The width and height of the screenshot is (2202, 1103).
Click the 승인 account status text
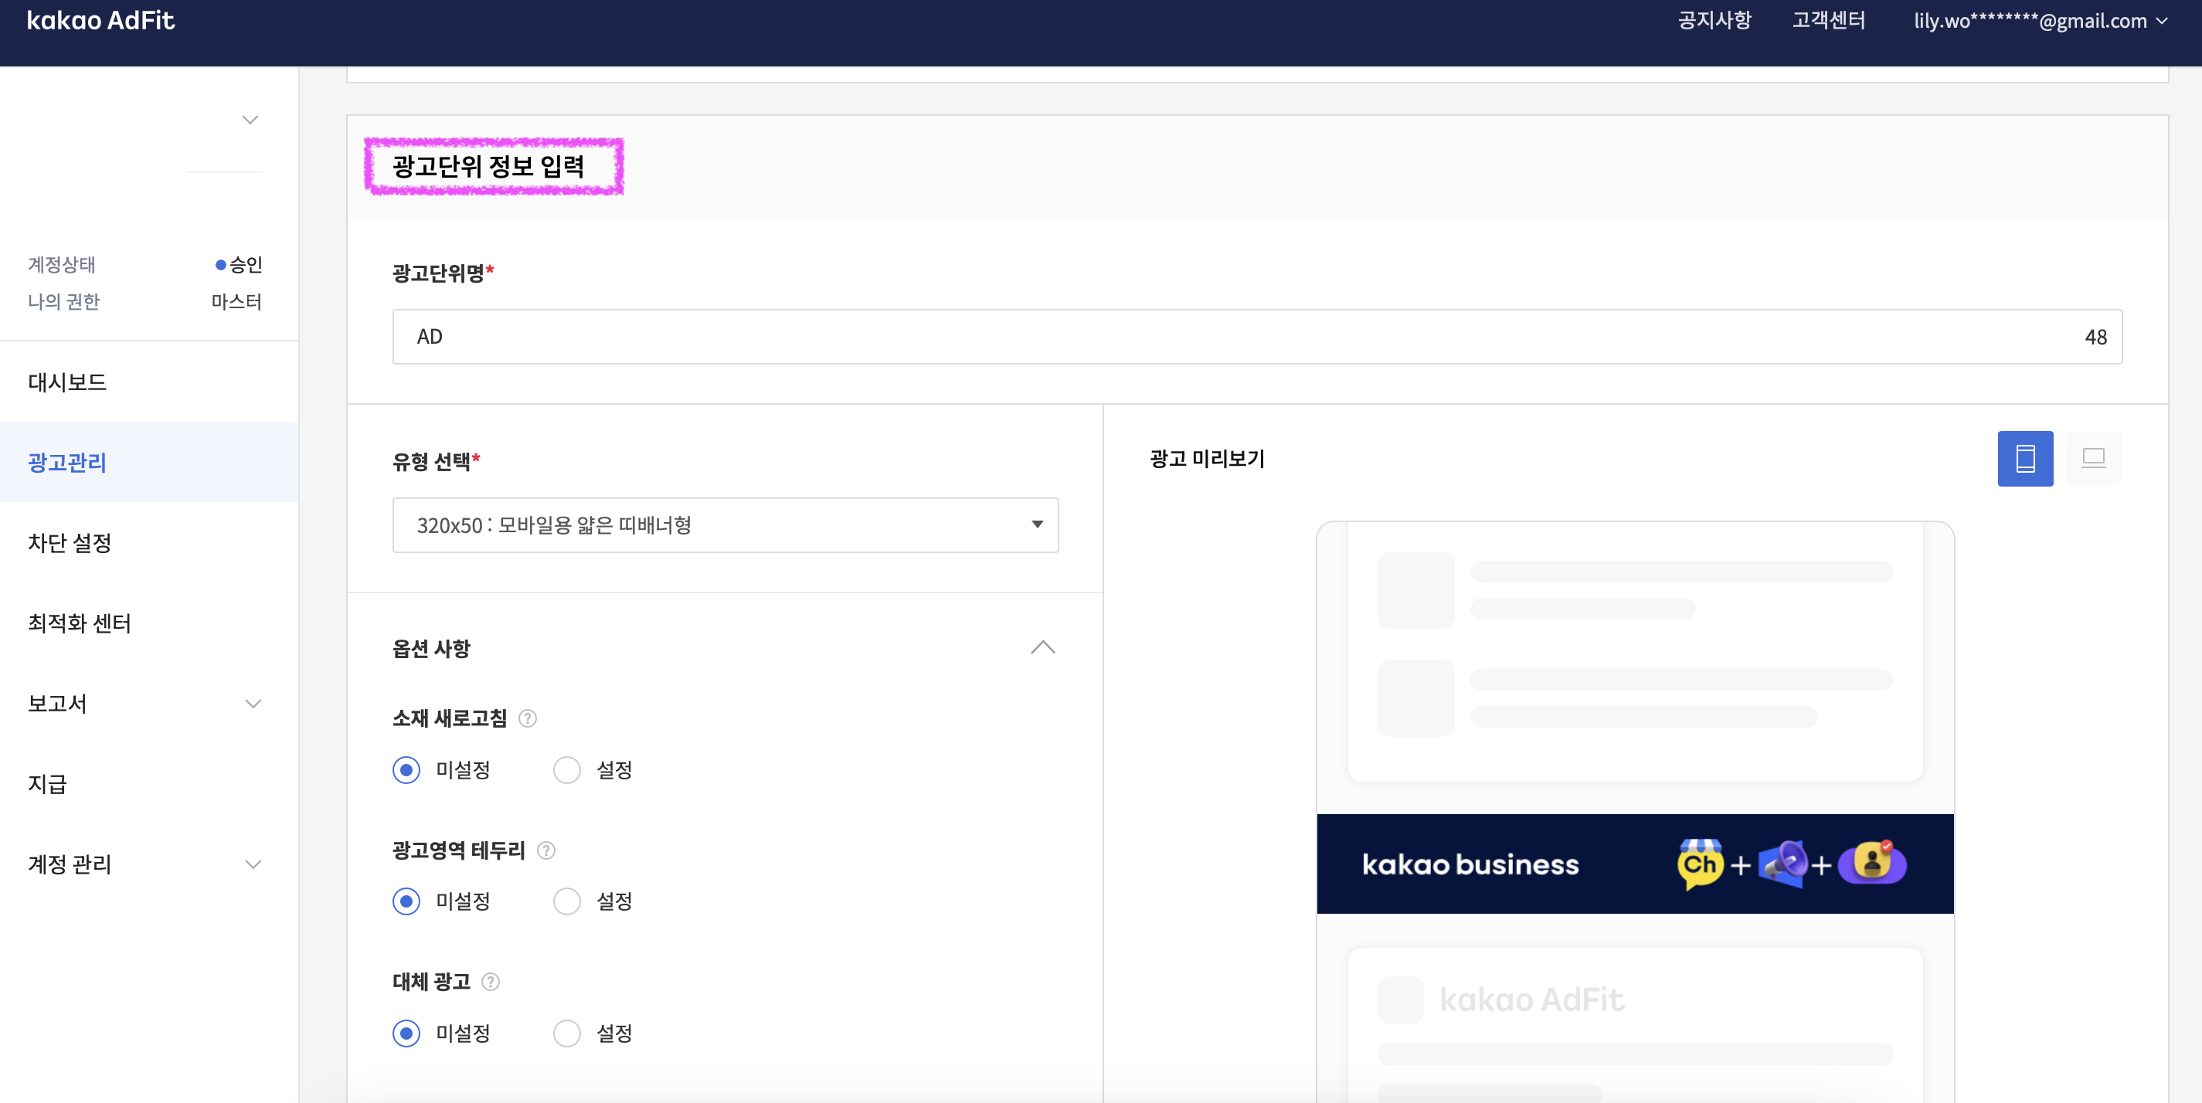point(246,265)
